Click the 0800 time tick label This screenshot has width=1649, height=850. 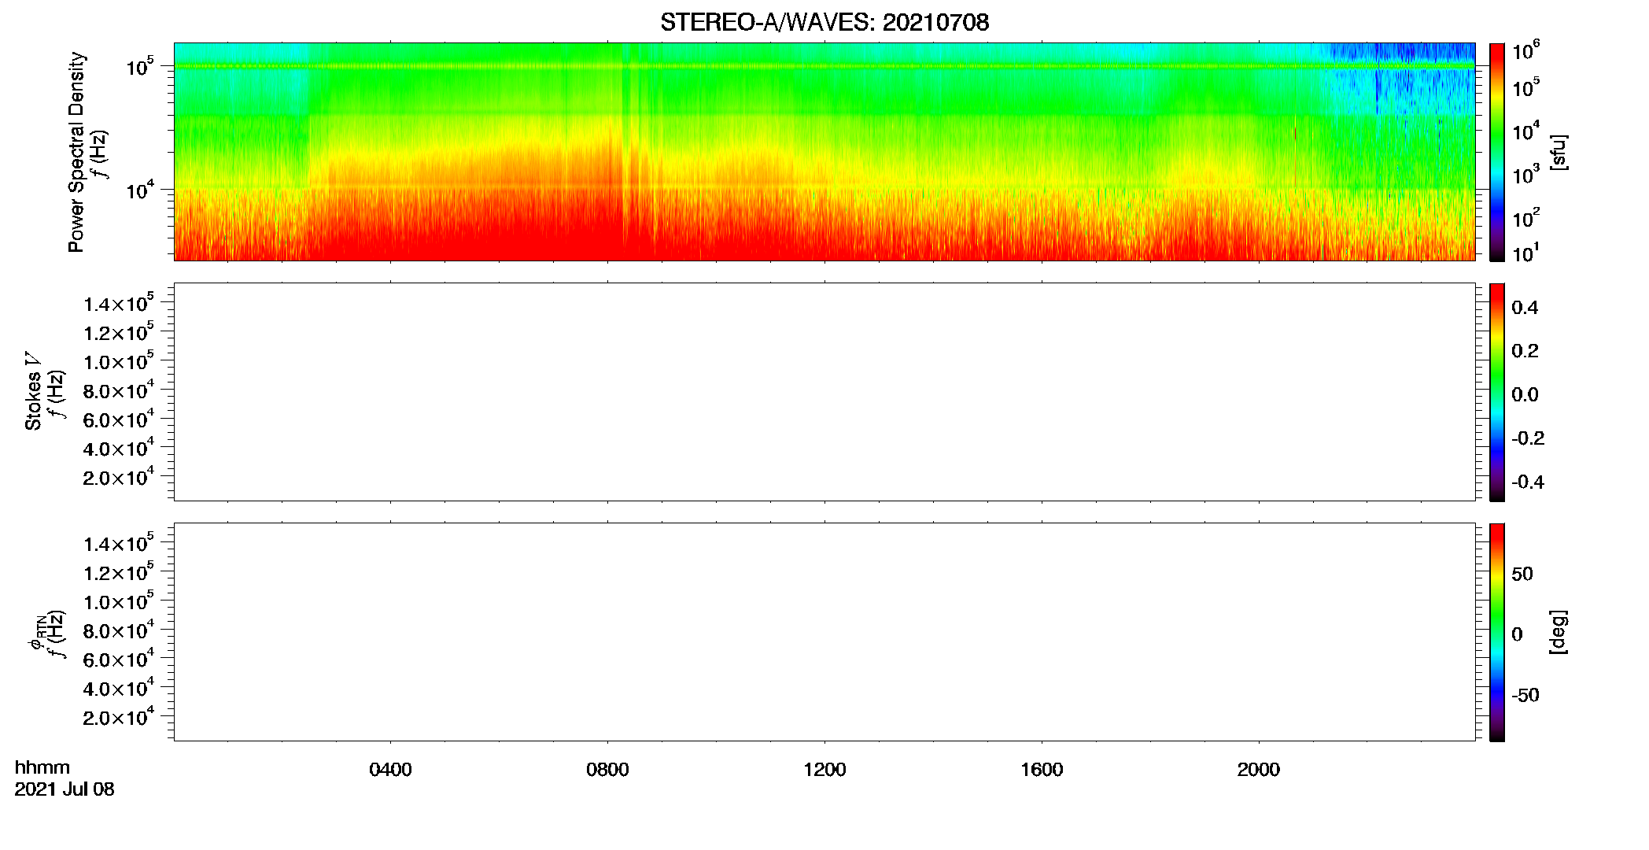pyautogui.click(x=607, y=770)
